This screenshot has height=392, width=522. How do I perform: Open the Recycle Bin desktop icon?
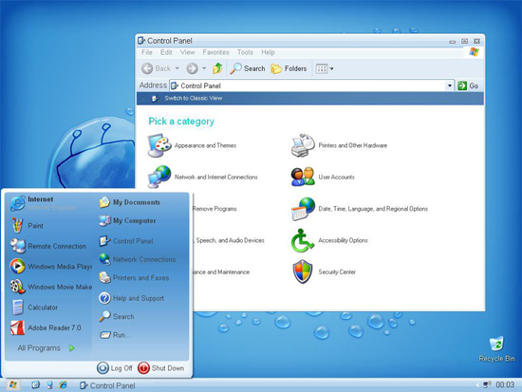pos(496,349)
